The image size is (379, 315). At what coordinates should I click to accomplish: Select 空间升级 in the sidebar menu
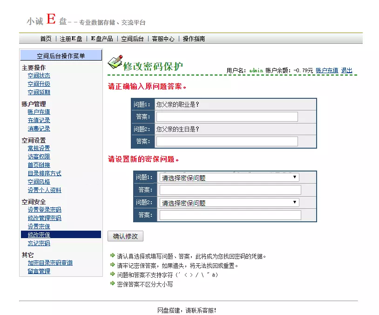pyautogui.click(x=39, y=84)
